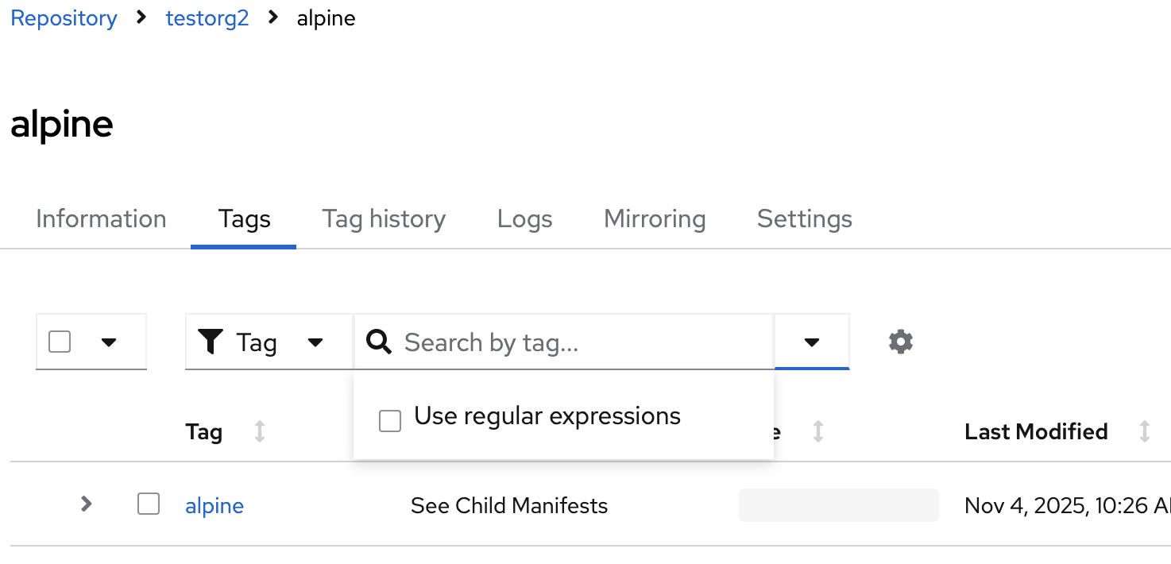Collapse the search options dropdown arrow
The image size is (1171, 564).
[811, 342]
